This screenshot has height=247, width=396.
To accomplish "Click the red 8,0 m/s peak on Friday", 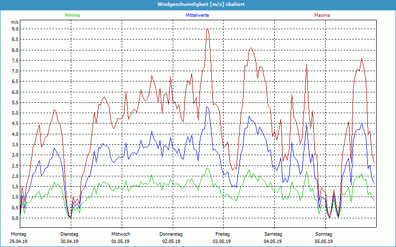I will (250, 48).
